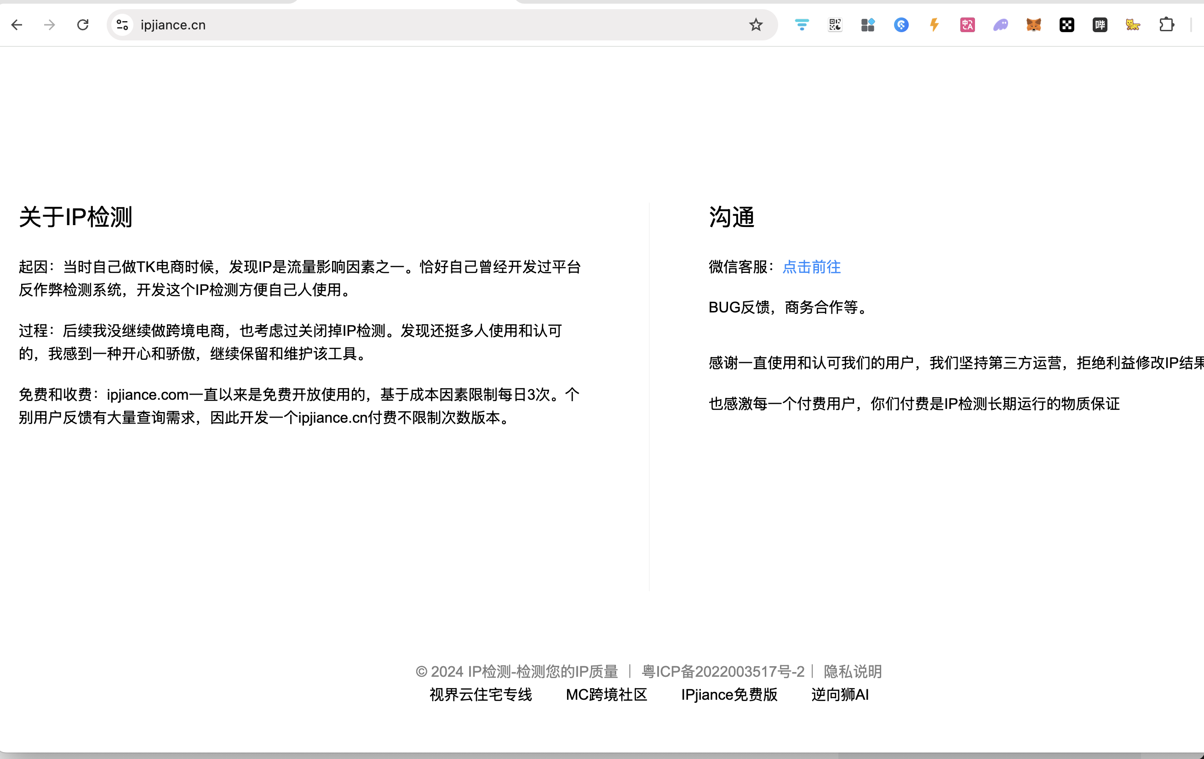View site information in address bar
Image resolution: width=1204 pixels, height=759 pixels.
point(122,25)
